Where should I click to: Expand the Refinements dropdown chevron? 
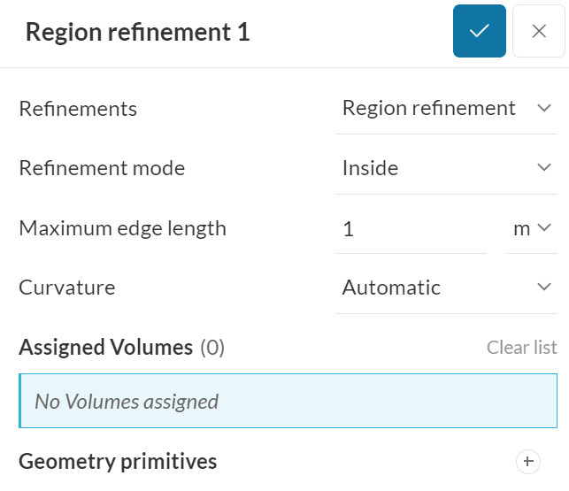[x=543, y=108]
